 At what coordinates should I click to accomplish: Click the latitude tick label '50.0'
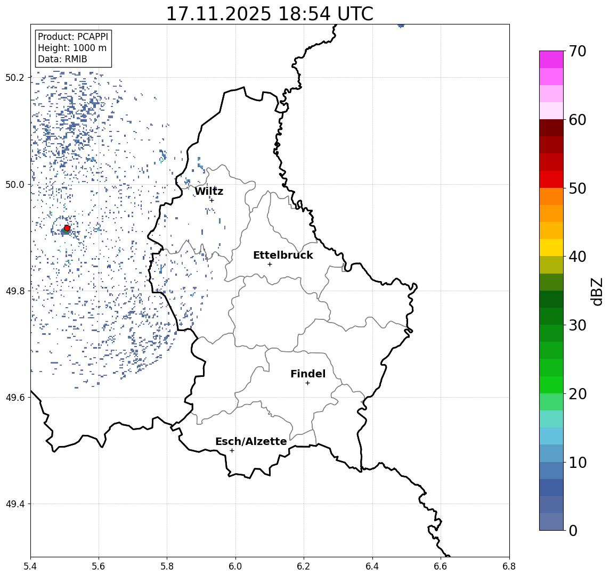[15, 184]
